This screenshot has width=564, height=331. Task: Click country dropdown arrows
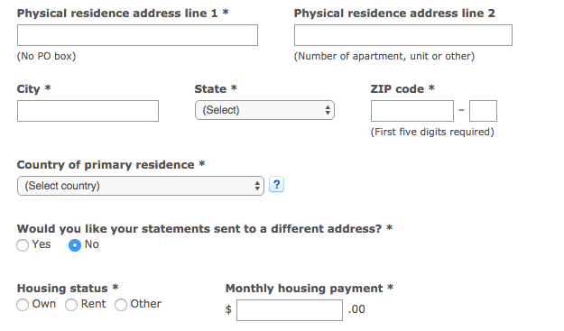[257, 186]
